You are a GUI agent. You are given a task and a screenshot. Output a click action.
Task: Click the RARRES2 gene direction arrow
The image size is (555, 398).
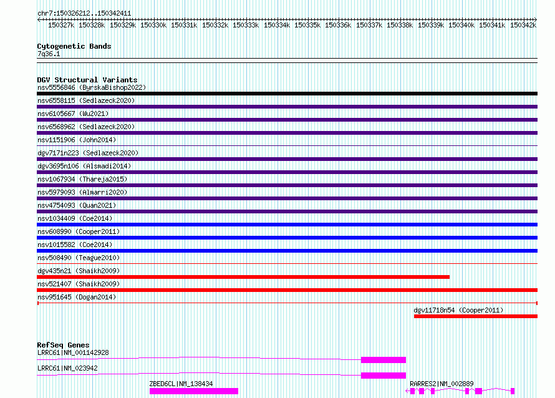[408, 391]
